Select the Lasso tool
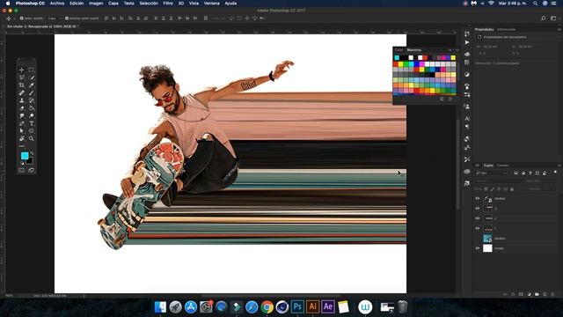 coord(21,77)
